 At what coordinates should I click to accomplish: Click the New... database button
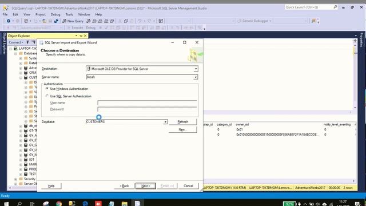click(x=183, y=129)
